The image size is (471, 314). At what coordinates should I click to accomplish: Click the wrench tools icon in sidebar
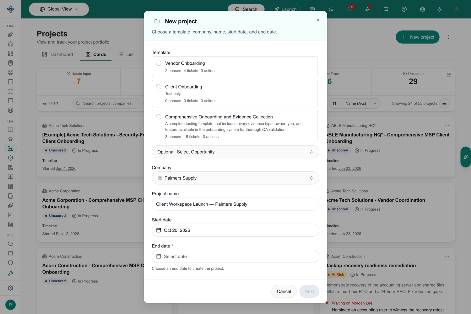(x=10, y=273)
